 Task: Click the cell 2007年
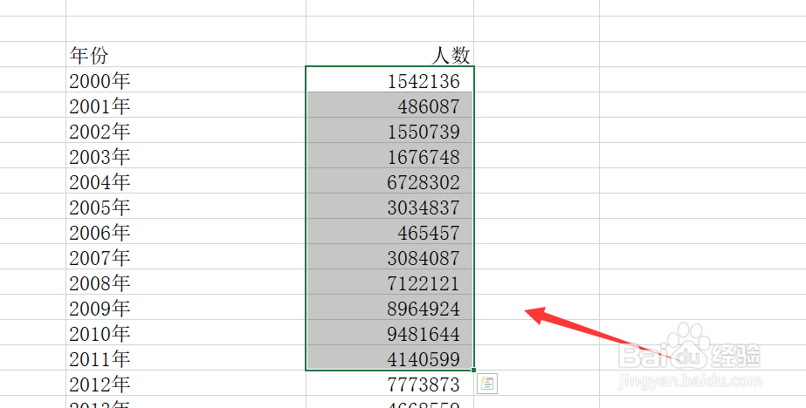(186, 256)
